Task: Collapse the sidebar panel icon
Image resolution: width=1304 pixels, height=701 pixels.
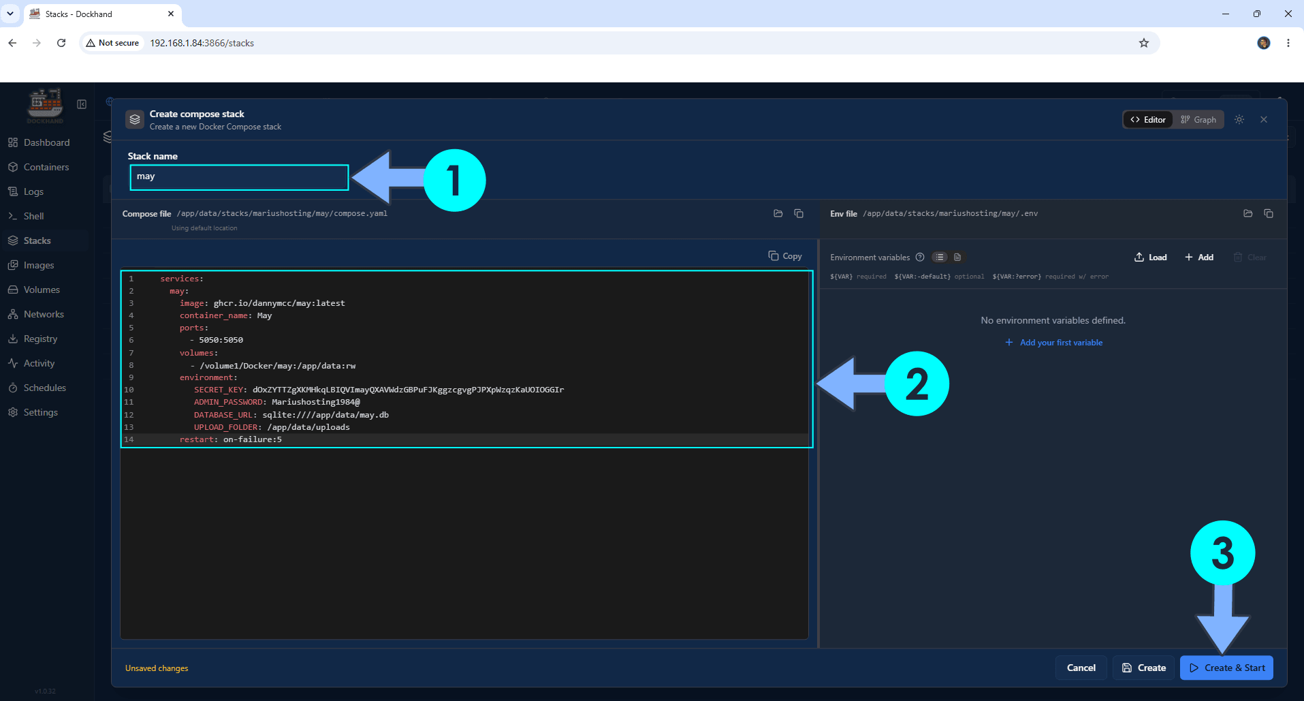Action: pyautogui.click(x=82, y=104)
